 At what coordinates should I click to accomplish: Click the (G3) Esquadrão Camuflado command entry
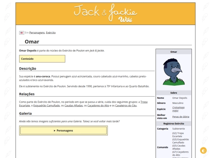pyautogui.click(x=181, y=141)
